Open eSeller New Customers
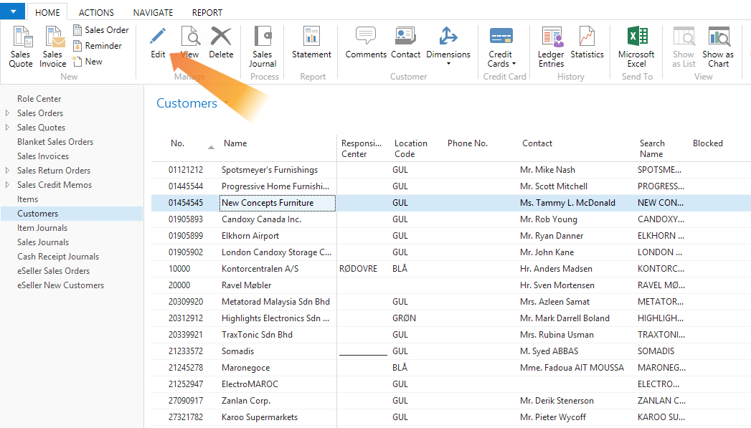751x428 pixels. click(60, 285)
